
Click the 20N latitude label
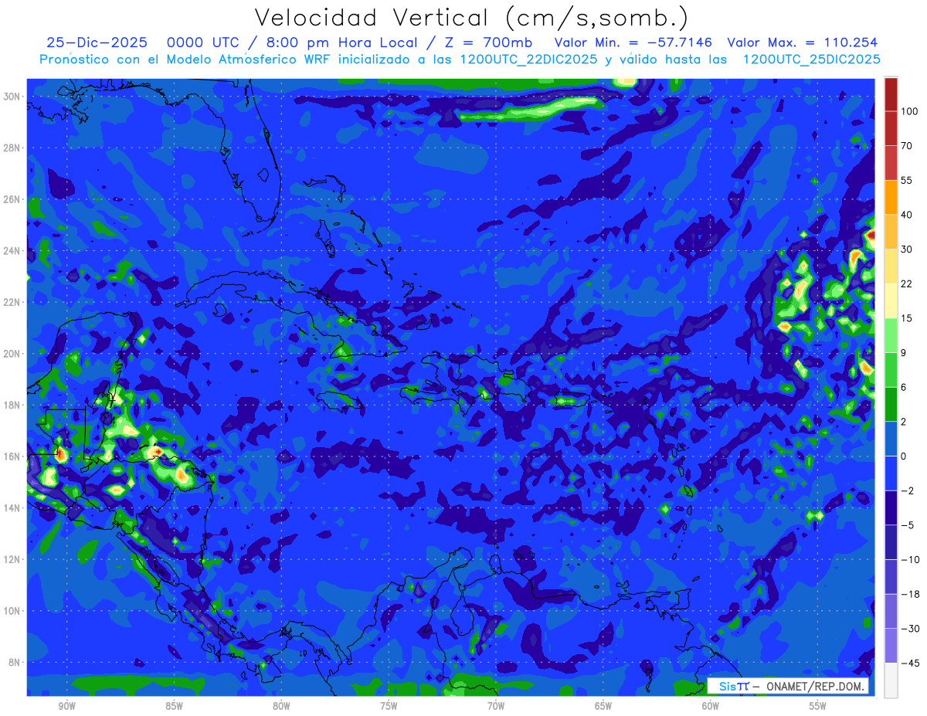tap(12, 354)
